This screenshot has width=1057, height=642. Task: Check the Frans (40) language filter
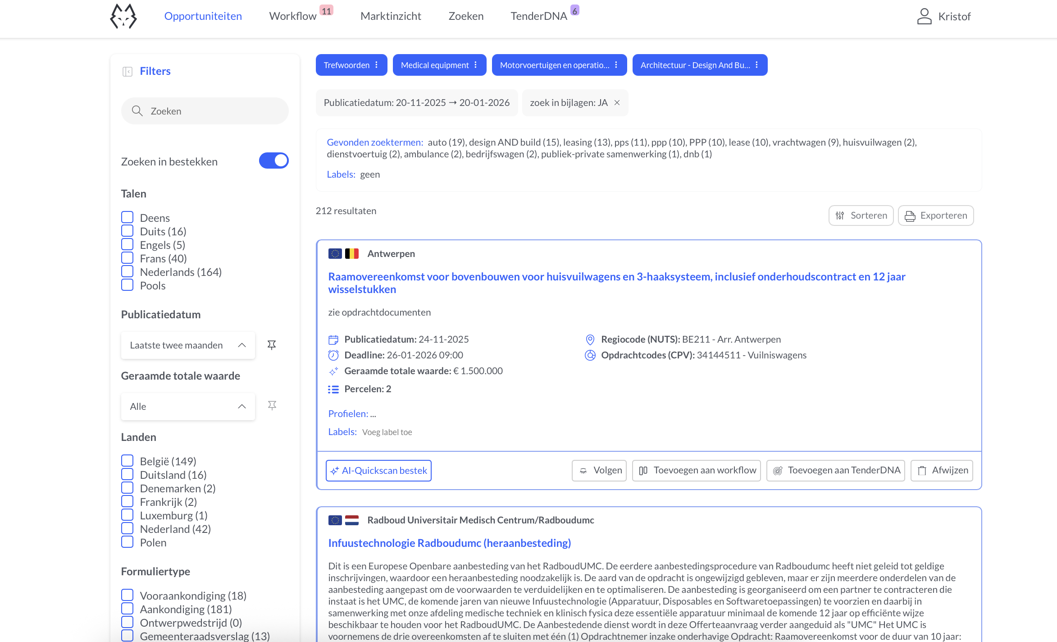(127, 257)
